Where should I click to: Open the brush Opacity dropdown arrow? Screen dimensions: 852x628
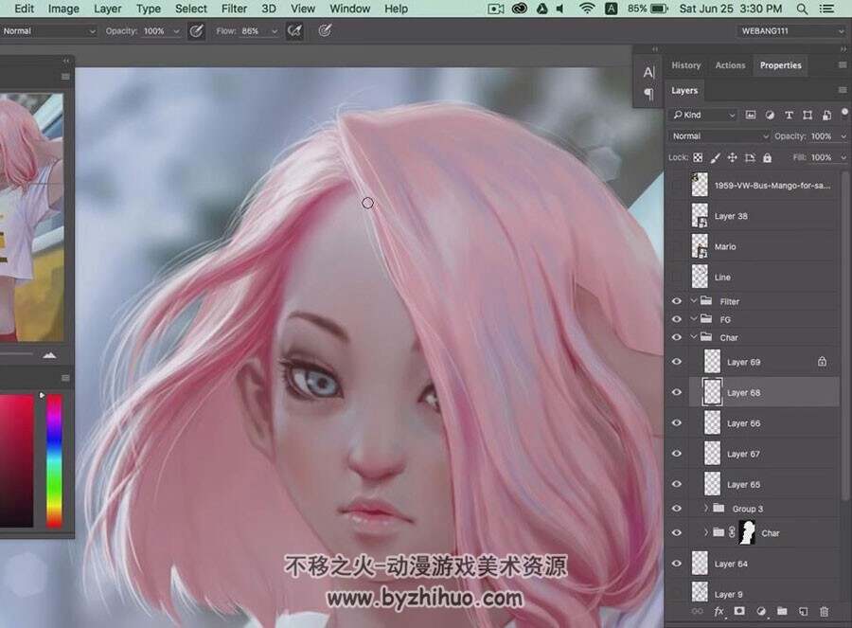coord(176,31)
